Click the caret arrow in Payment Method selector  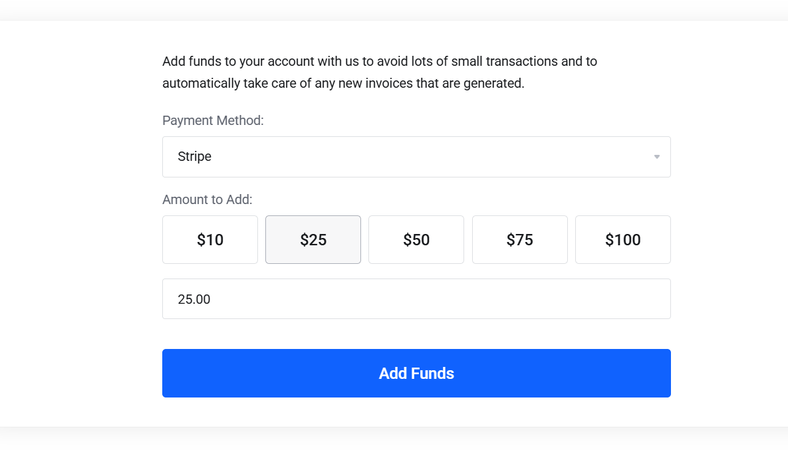click(656, 157)
